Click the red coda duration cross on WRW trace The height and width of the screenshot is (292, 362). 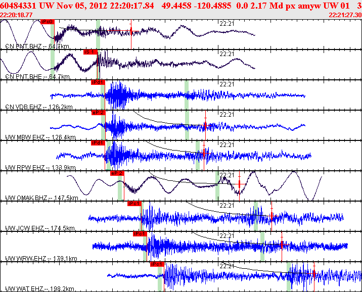(x=282, y=245)
